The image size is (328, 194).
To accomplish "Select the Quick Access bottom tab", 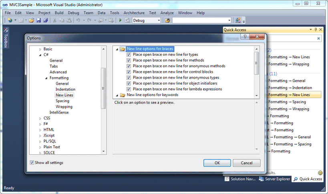I will click(x=308, y=179).
